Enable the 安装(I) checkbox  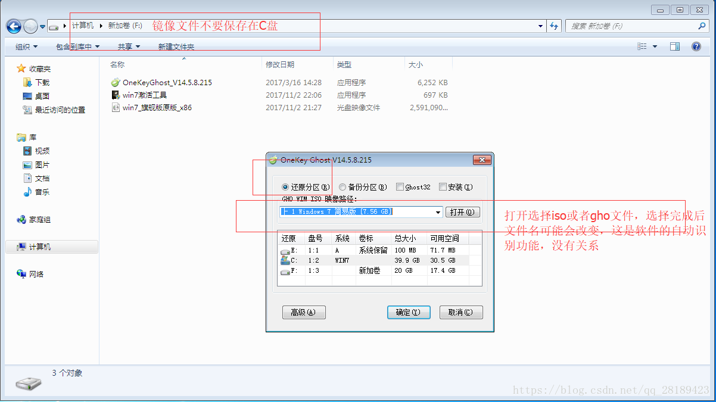[x=443, y=187]
